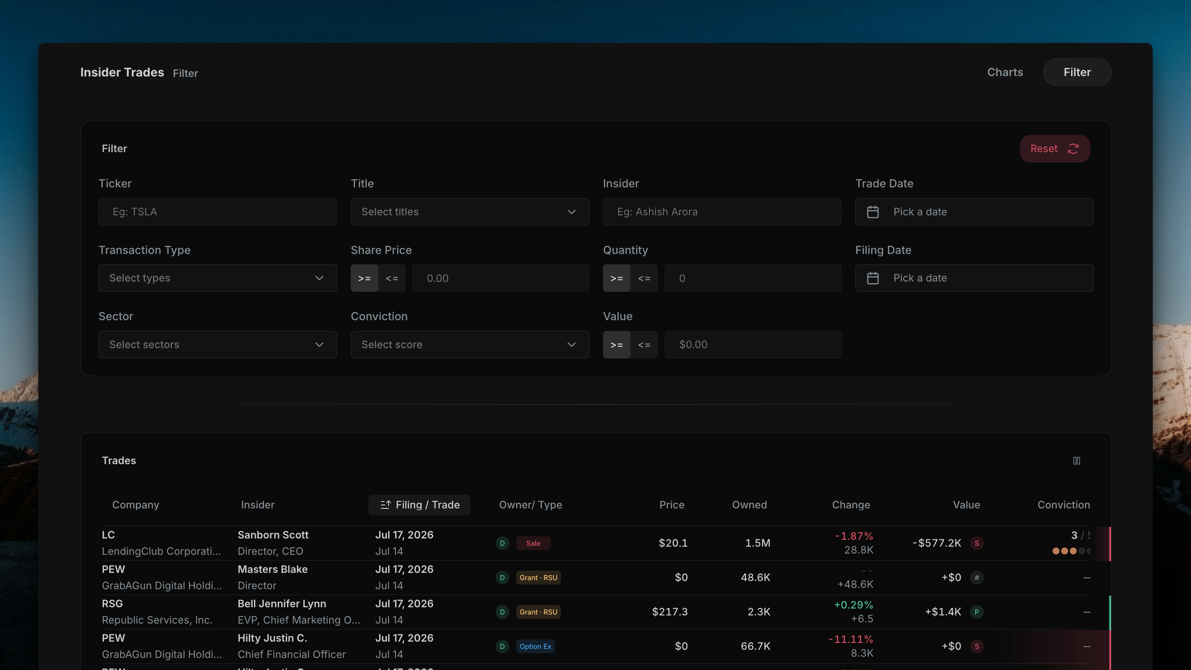
Task: Click insider name Sanborn Scott
Action: tap(273, 535)
